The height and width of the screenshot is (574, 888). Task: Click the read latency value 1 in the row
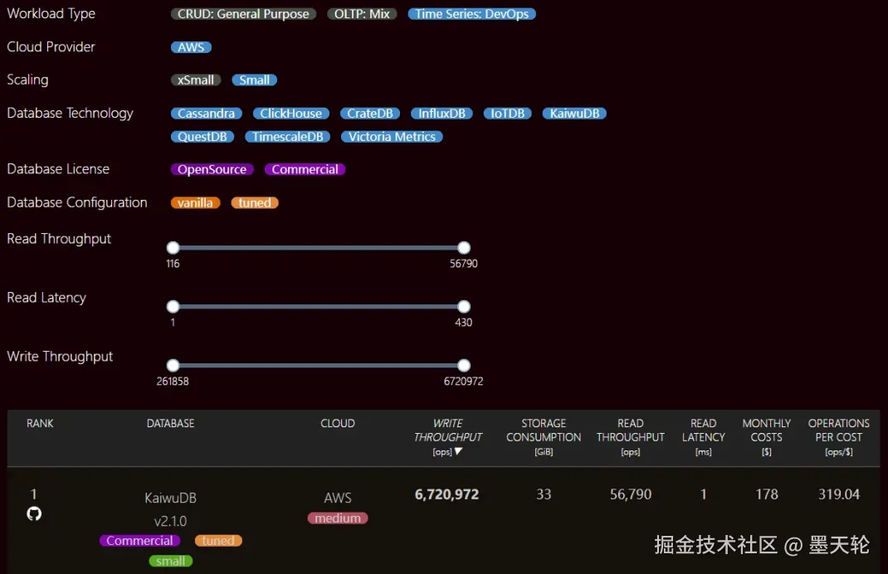pos(704,494)
